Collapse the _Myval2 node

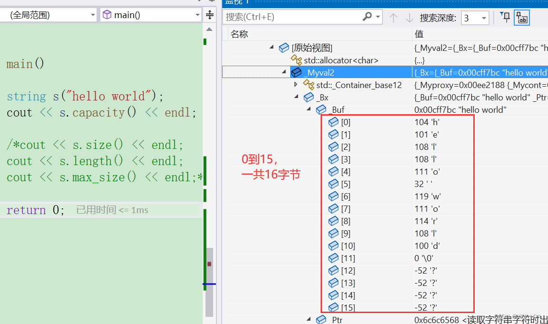click(x=284, y=72)
